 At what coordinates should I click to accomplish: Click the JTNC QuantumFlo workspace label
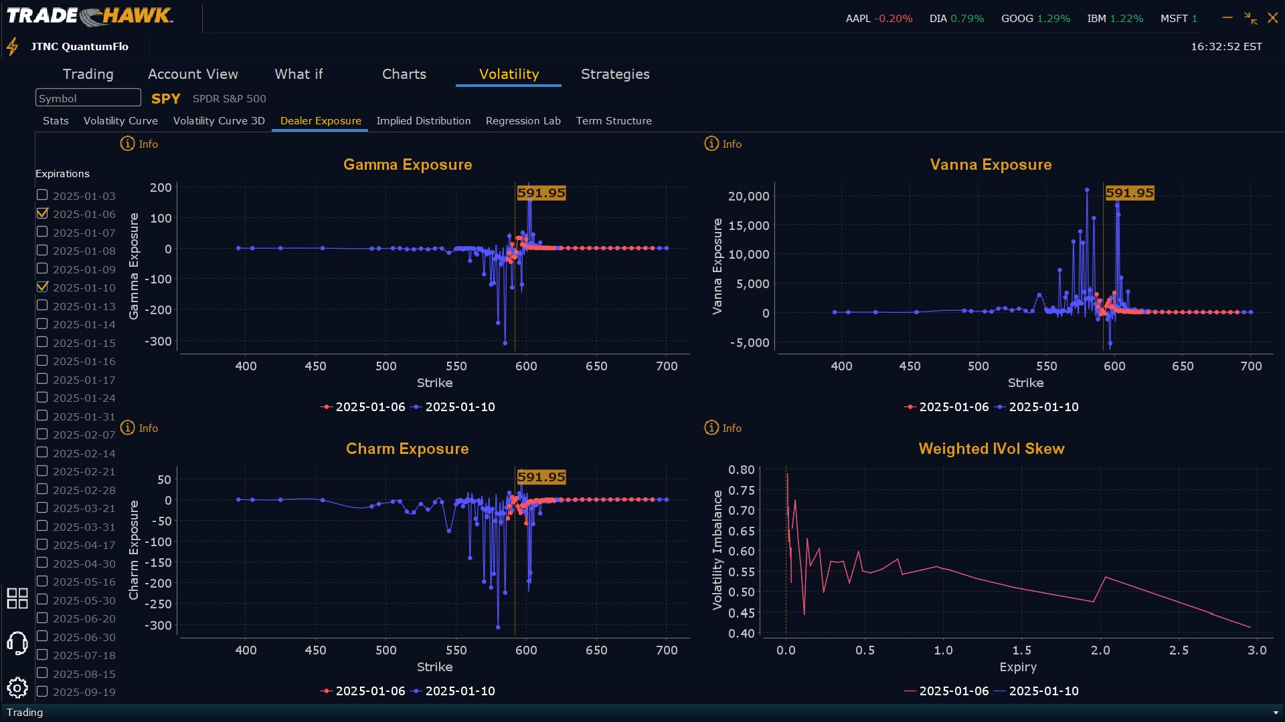pos(80,47)
